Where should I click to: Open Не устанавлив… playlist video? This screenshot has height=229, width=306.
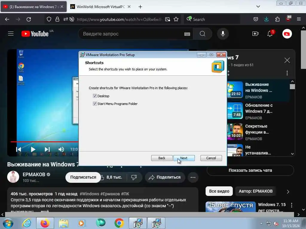(x=258, y=150)
